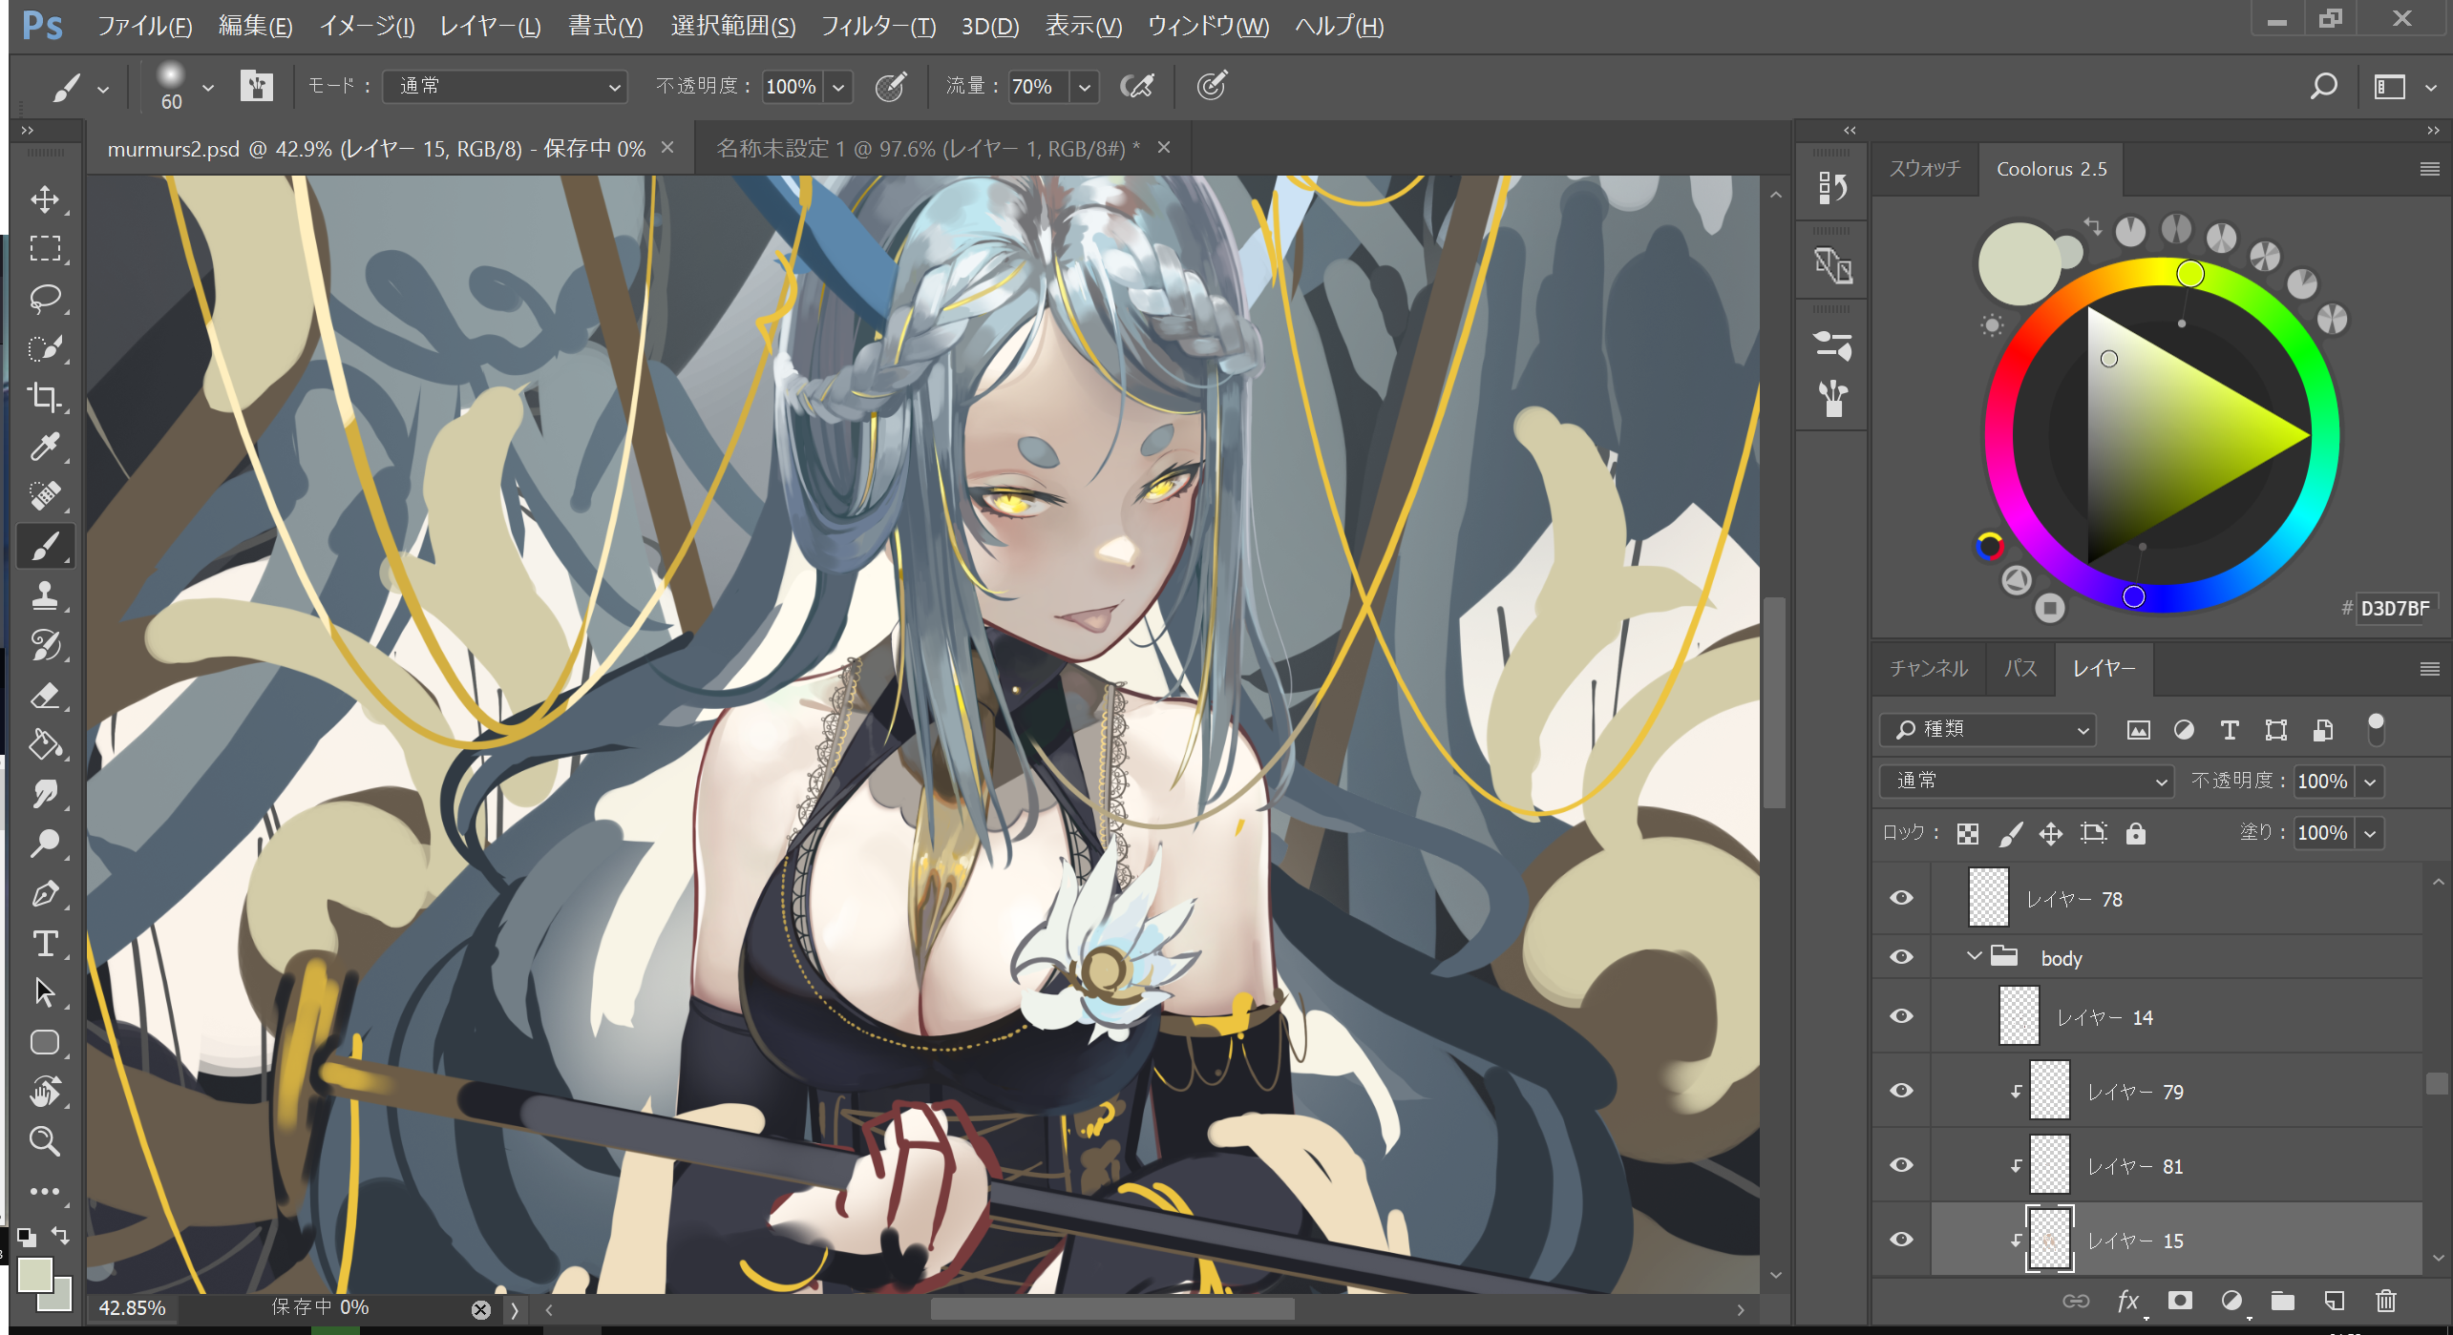Screen dimensions: 2453x1335
Task: Delete layer with trash icon
Action: (x=2385, y=1301)
